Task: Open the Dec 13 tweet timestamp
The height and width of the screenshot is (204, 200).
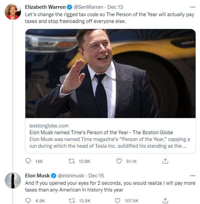Action: pyautogui.click(x=115, y=7)
